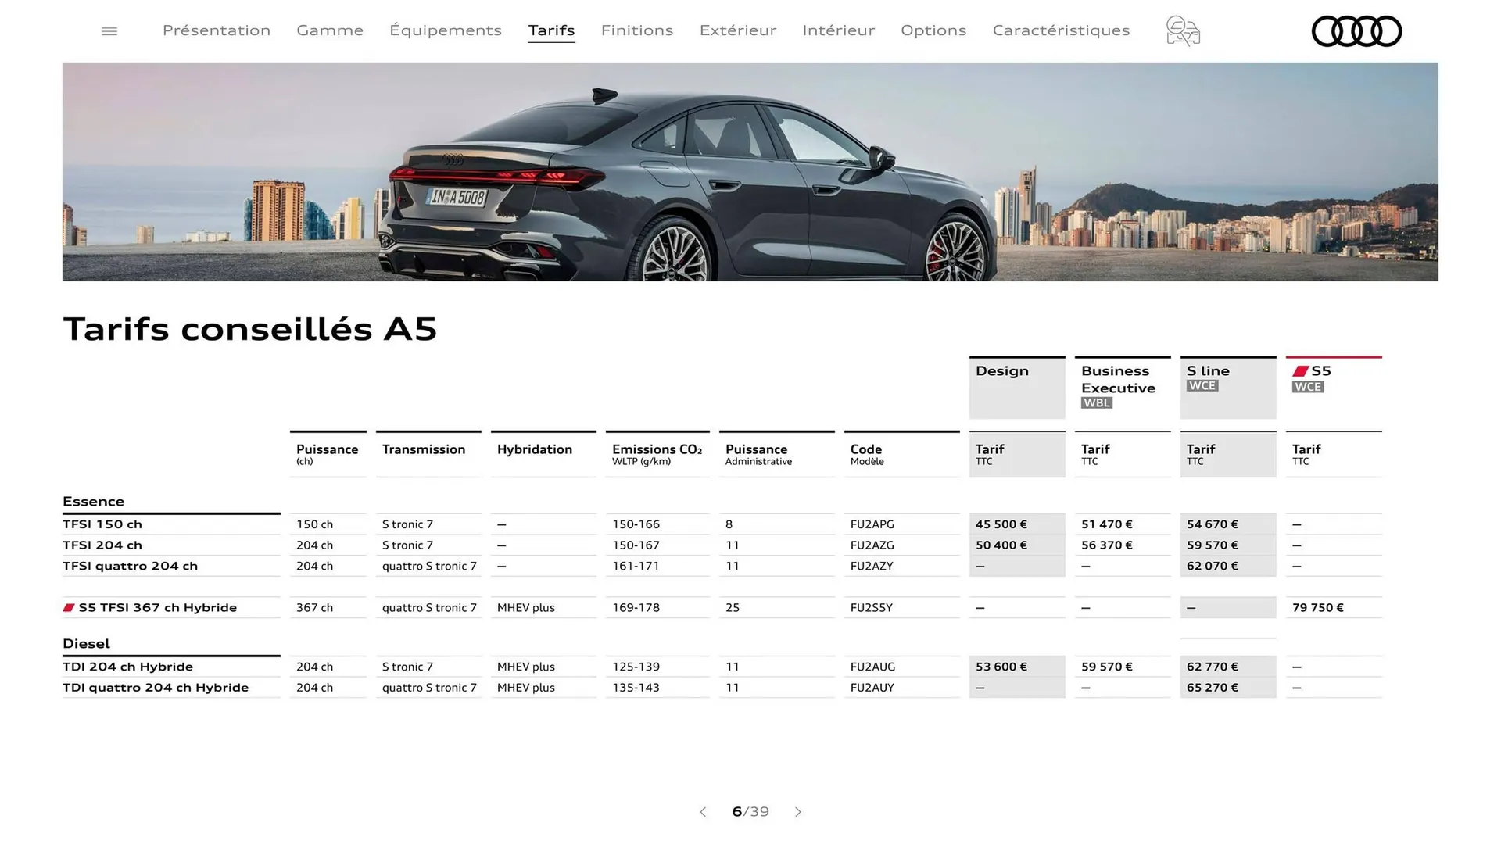Select the TFSI 150 ch model row
Viewport: 1501px width, 844px height.
tap(102, 524)
